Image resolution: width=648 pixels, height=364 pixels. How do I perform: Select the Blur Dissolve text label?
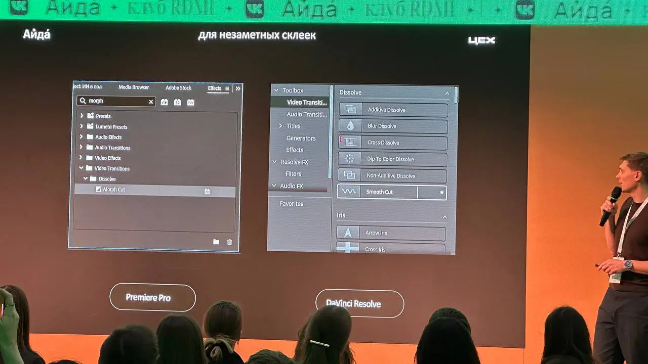[x=382, y=126]
